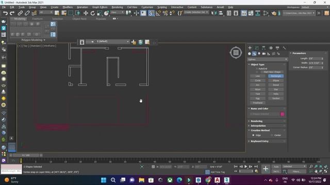
Task: Open the Windows Start button on taskbar
Action: click(x=104, y=180)
